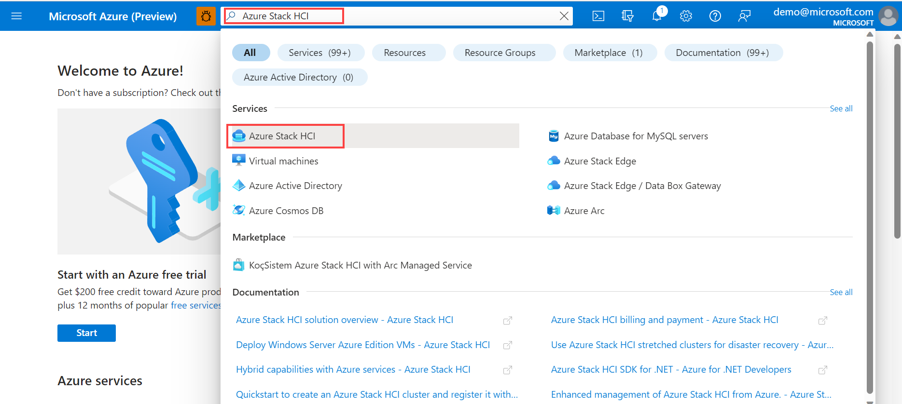Viewport: 902px width, 404px height.
Task: Clear the search box with X
Action: click(x=564, y=16)
